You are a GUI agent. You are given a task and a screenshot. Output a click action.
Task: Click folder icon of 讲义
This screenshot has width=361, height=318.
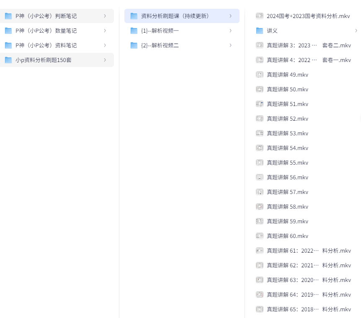(260, 31)
